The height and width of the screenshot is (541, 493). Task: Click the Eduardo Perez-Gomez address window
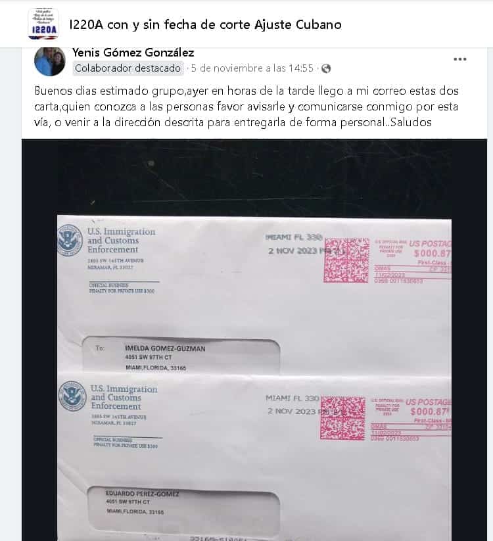(183, 509)
